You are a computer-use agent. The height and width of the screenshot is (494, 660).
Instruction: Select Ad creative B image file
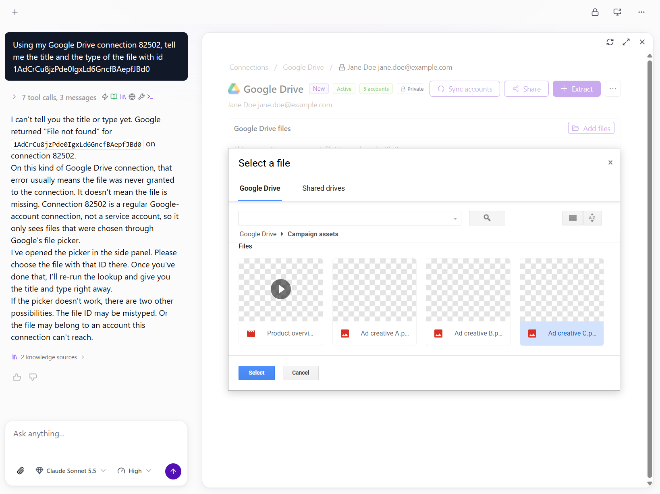click(x=468, y=302)
